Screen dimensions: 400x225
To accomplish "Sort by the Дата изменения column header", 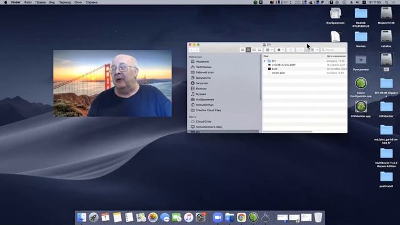I will [336, 56].
